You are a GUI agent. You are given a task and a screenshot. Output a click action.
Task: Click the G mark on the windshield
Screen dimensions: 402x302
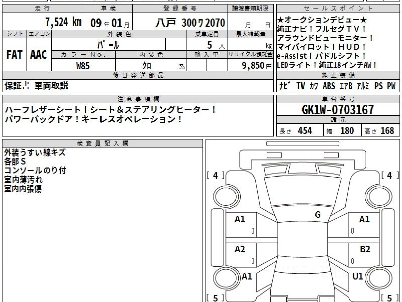[318, 215]
